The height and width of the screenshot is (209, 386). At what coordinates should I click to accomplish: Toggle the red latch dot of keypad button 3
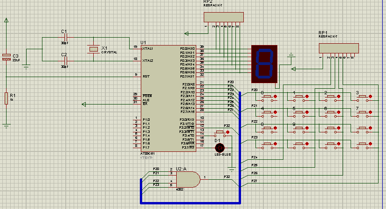coord(370,97)
